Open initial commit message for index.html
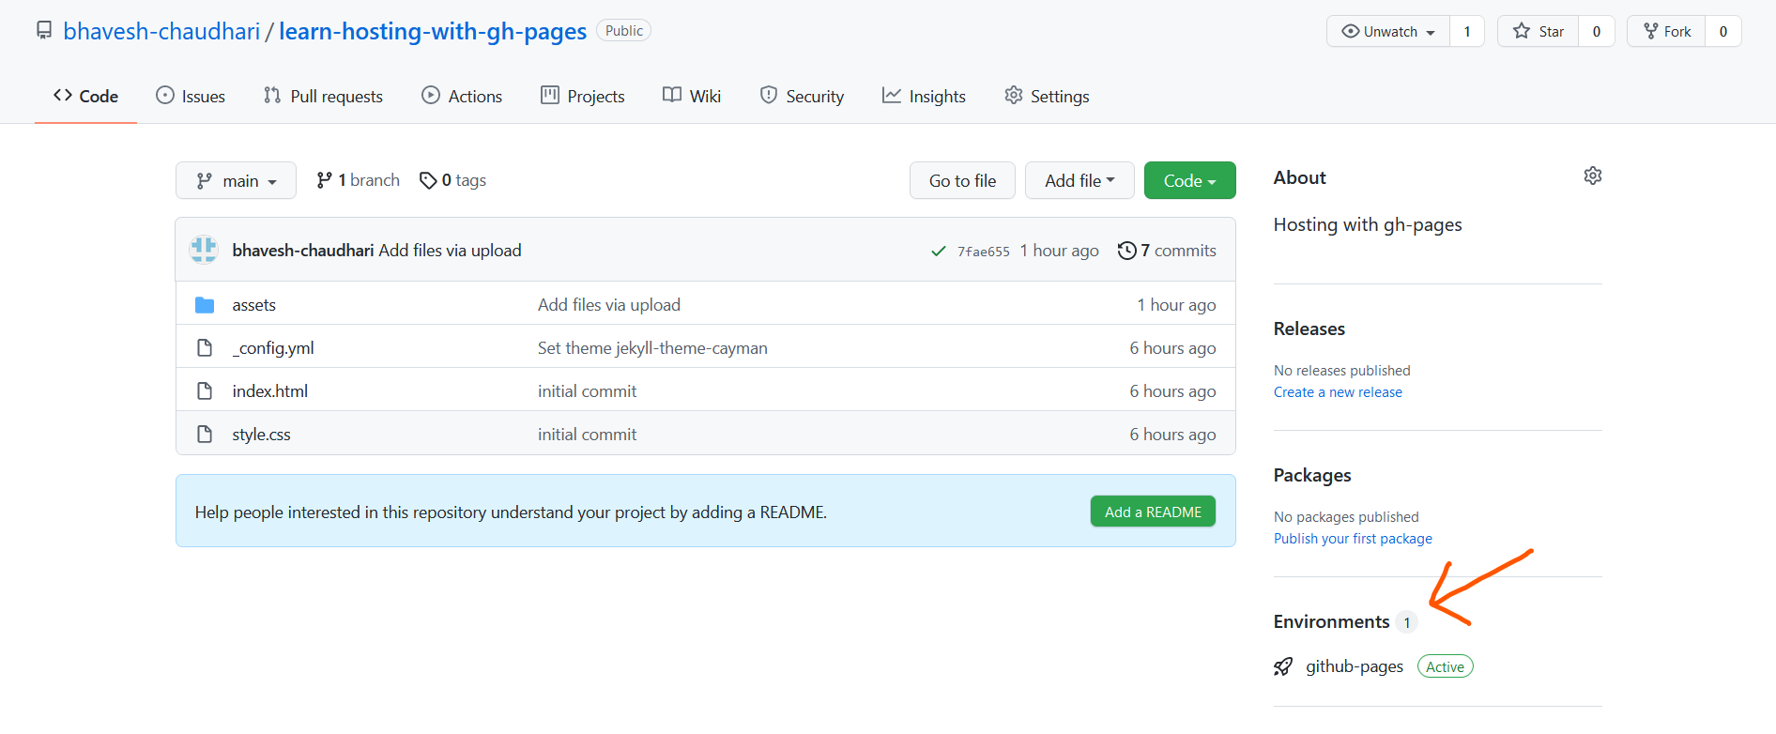 587,391
